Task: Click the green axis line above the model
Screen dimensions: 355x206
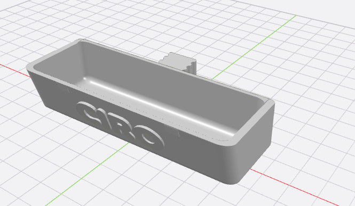Action: (x=254, y=47)
